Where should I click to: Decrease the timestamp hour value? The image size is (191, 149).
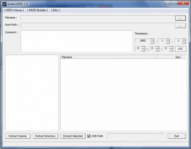coord(143,50)
